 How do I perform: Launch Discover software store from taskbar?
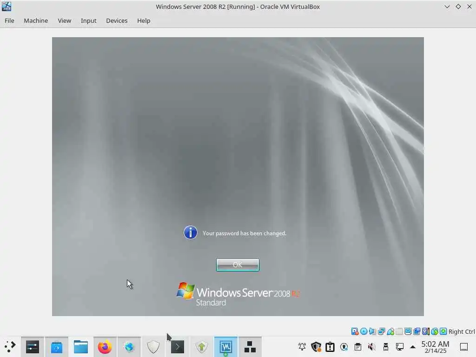(56, 347)
